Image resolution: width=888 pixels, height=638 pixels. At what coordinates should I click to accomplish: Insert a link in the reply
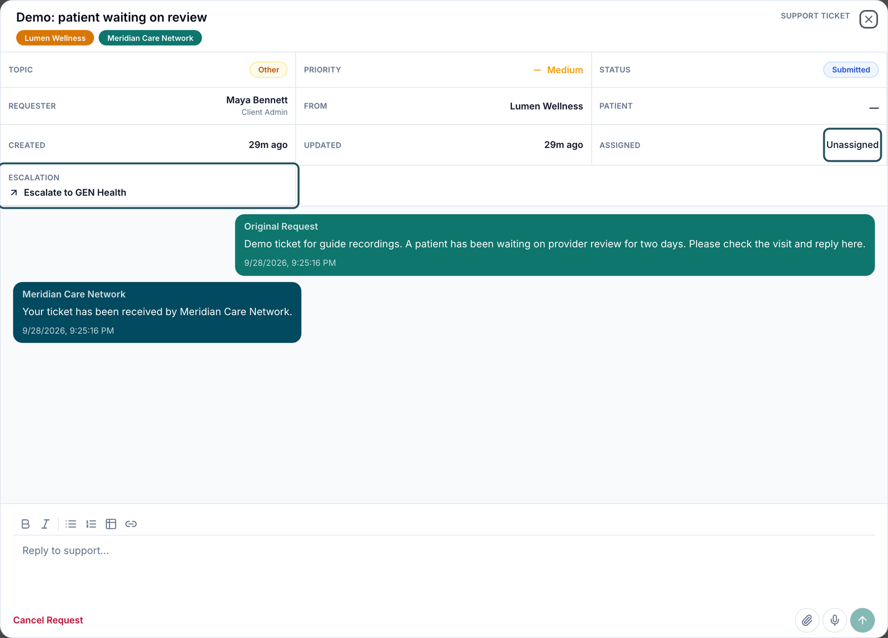(131, 524)
